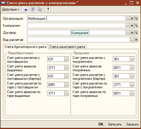Screen dimensions: 141x129
Task: Clear the Организация field with X
Action: pos(132,19)
